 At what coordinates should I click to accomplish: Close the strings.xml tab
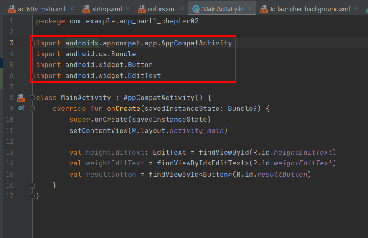(x=128, y=9)
